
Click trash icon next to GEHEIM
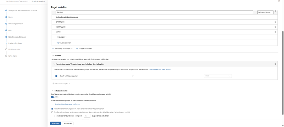click(x=275, y=32)
